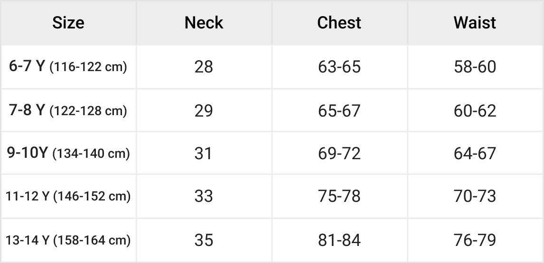This screenshot has height=263, width=544.
Task: Click waist value 70-73 cell
Action: point(475,196)
